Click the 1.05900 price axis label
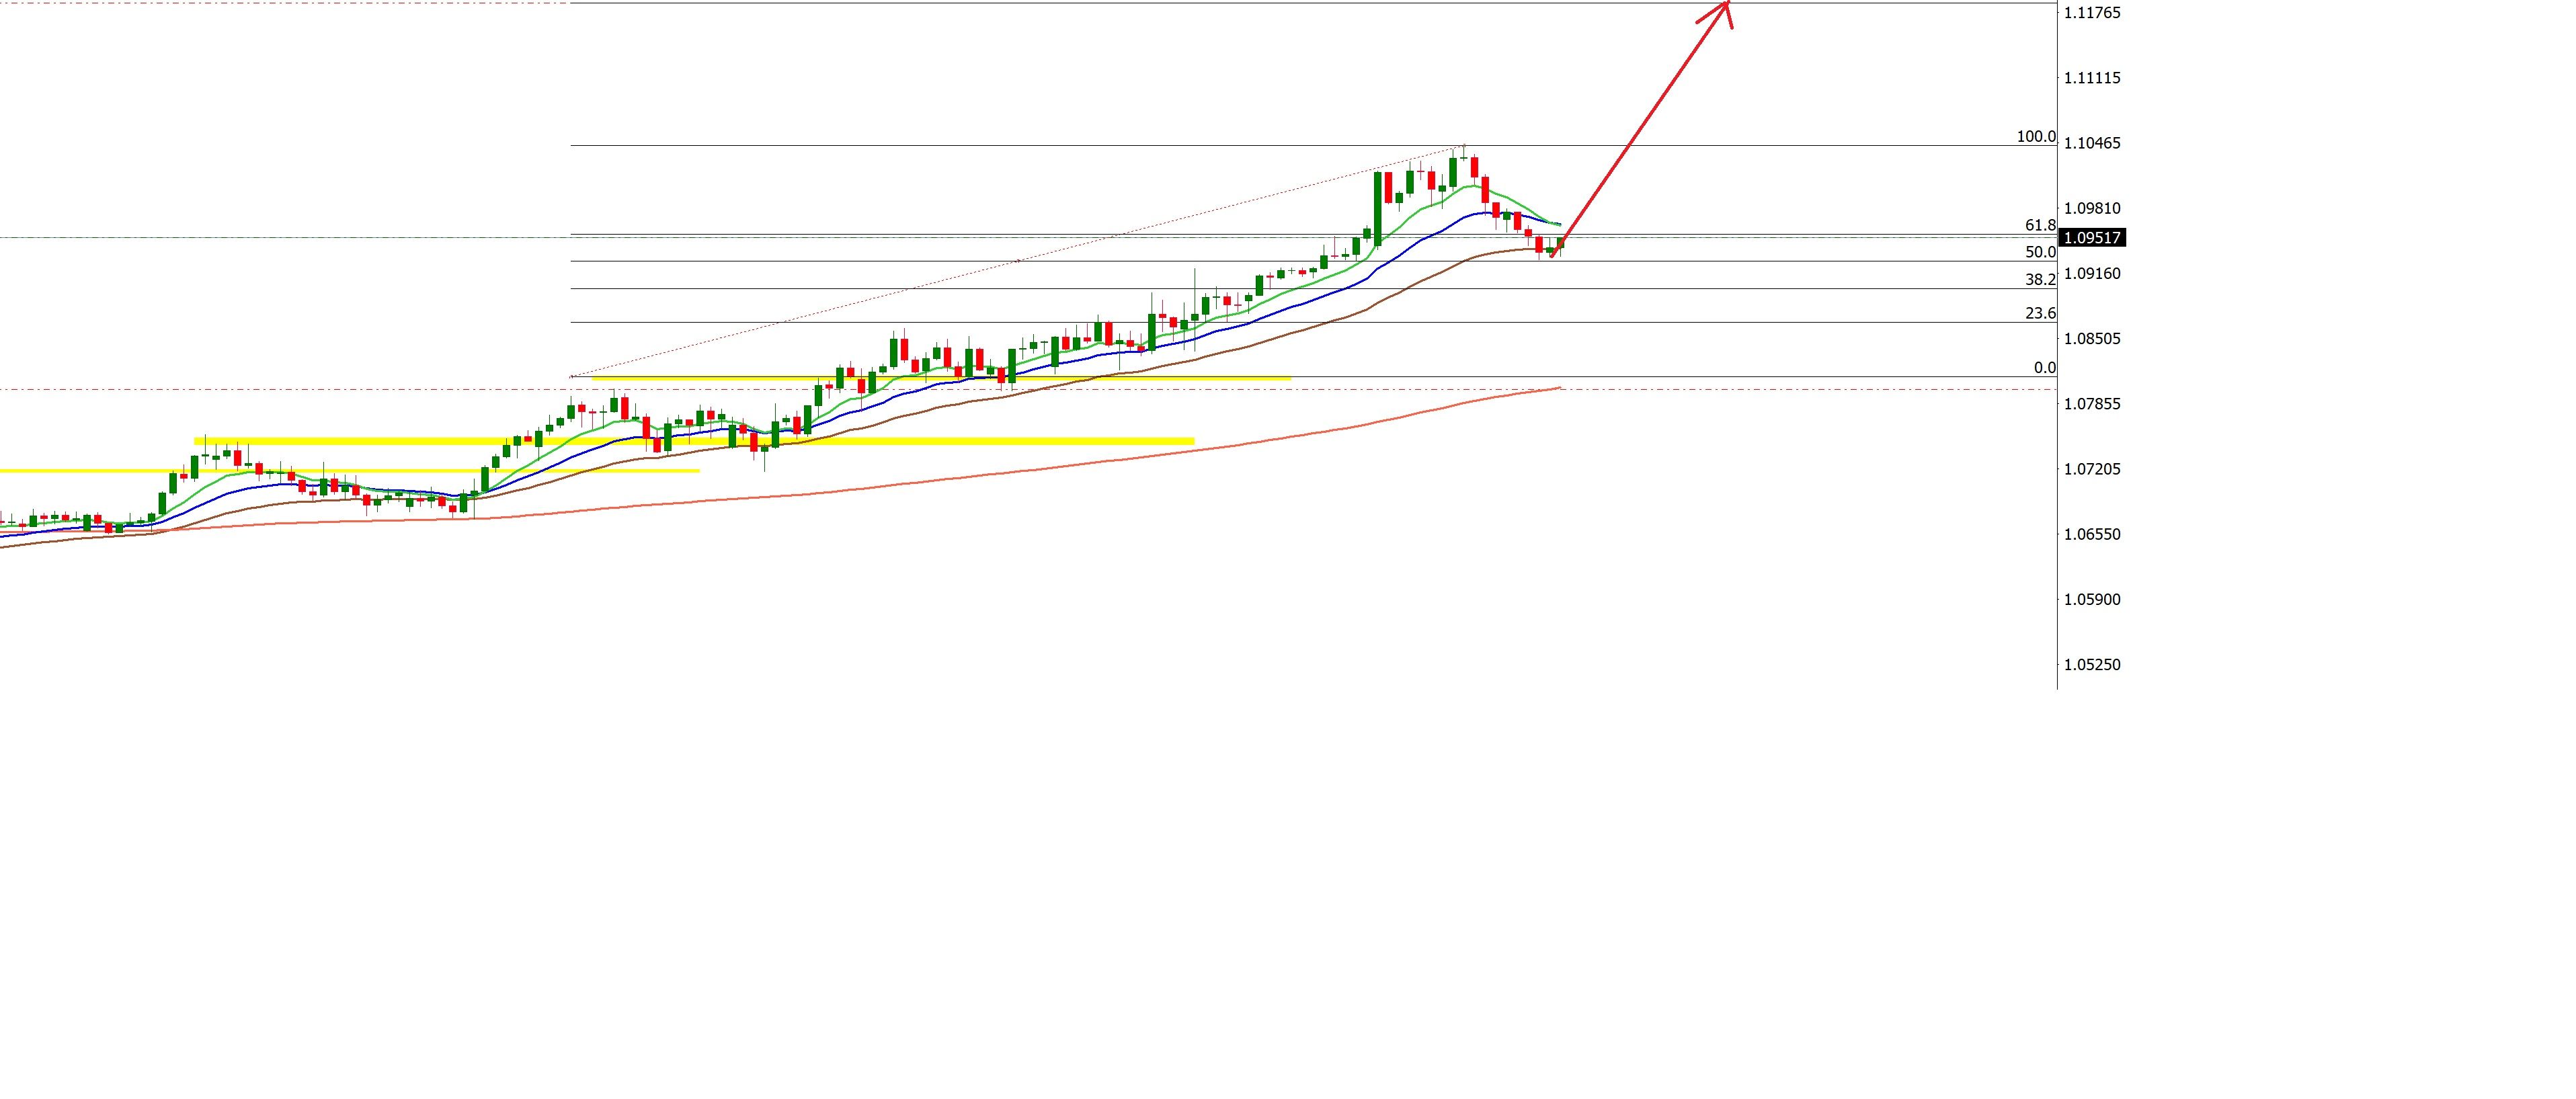This screenshot has height=1099, width=2576. [x=2092, y=599]
